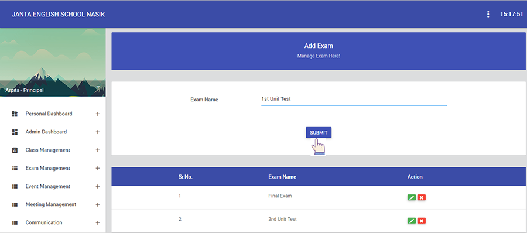Edit the 2nd Unit Test row
Image resolution: width=527 pixels, height=233 pixels.
(x=412, y=221)
